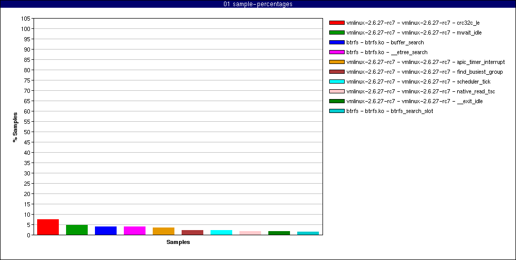Click the native_read_tsc legend label text

[x=421, y=91]
